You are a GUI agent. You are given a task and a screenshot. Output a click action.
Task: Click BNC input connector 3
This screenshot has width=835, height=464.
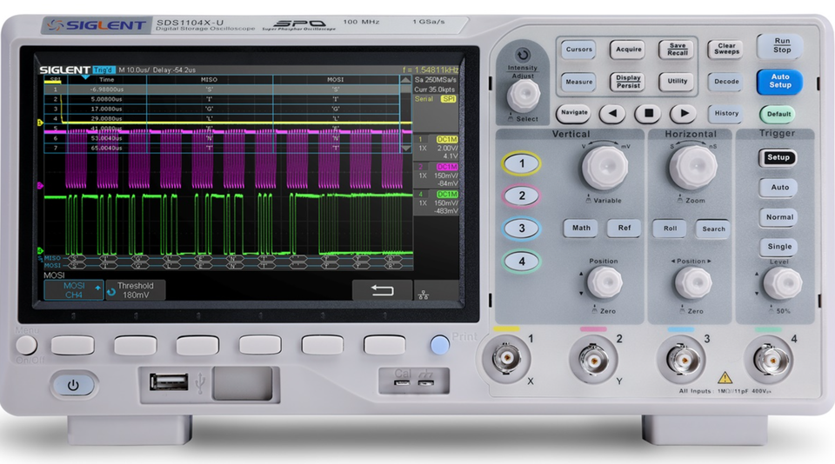tap(682, 360)
